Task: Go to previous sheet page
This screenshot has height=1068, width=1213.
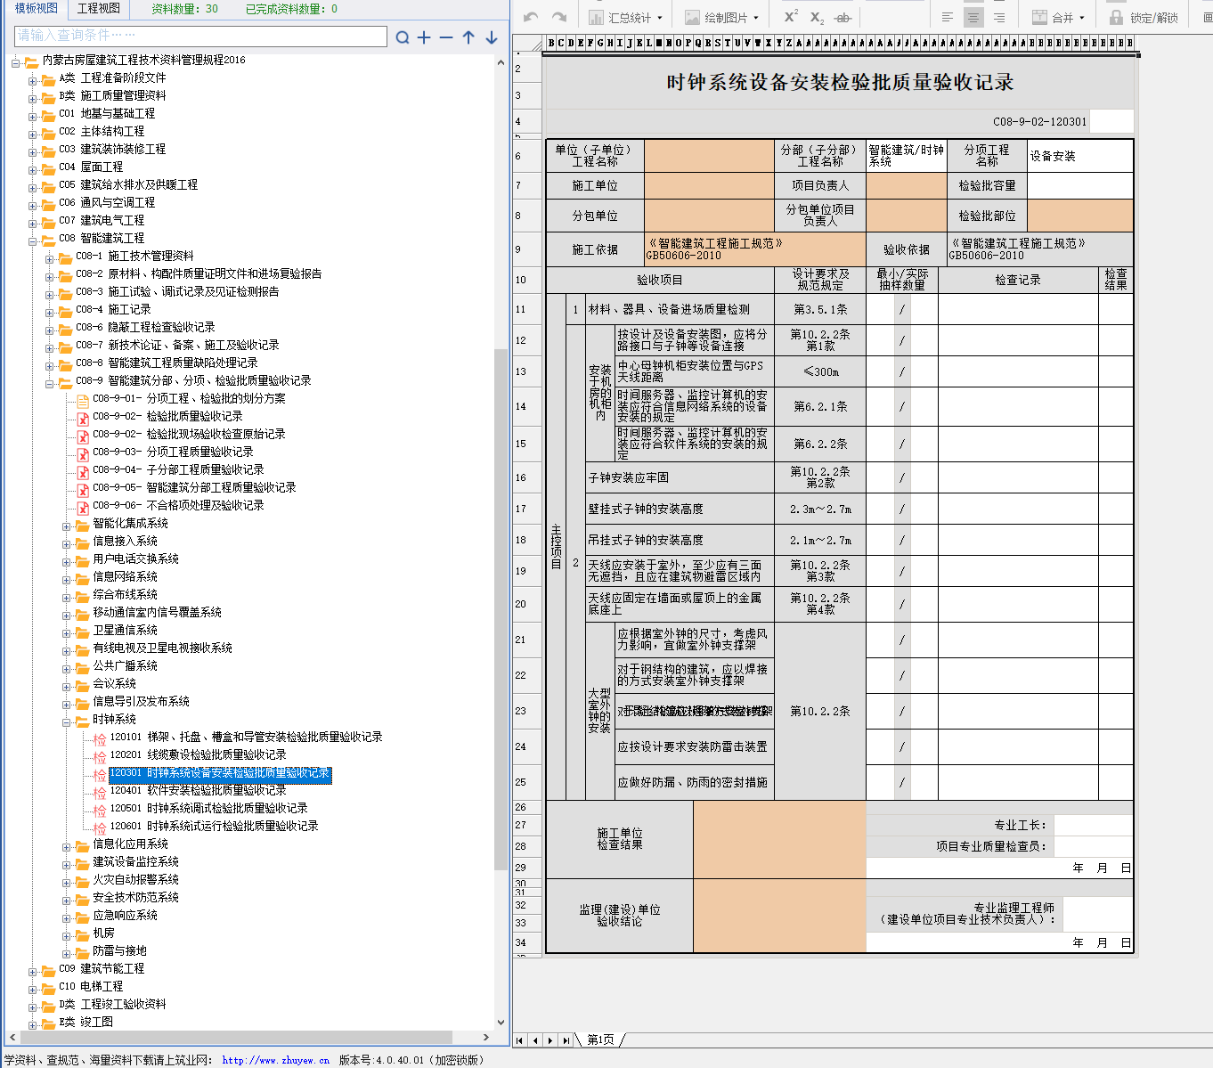Action: pyautogui.click(x=535, y=1040)
